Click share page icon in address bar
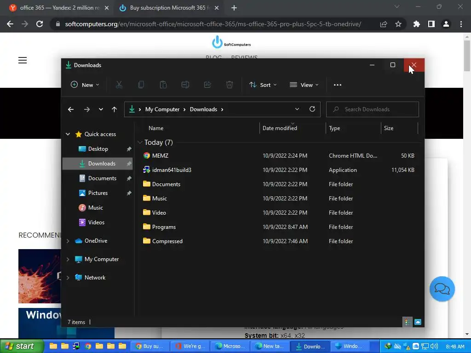The image size is (471, 353). pos(384,24)
